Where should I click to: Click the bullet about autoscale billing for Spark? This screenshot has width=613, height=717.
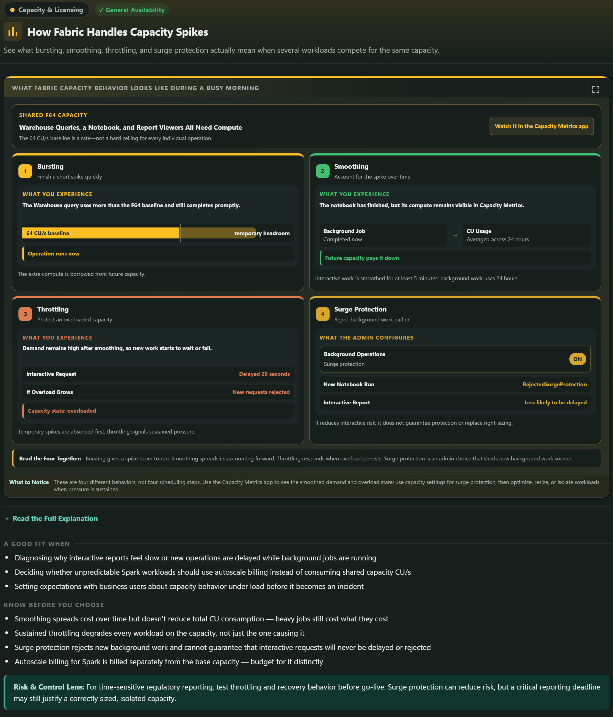[x=169, y=661]
